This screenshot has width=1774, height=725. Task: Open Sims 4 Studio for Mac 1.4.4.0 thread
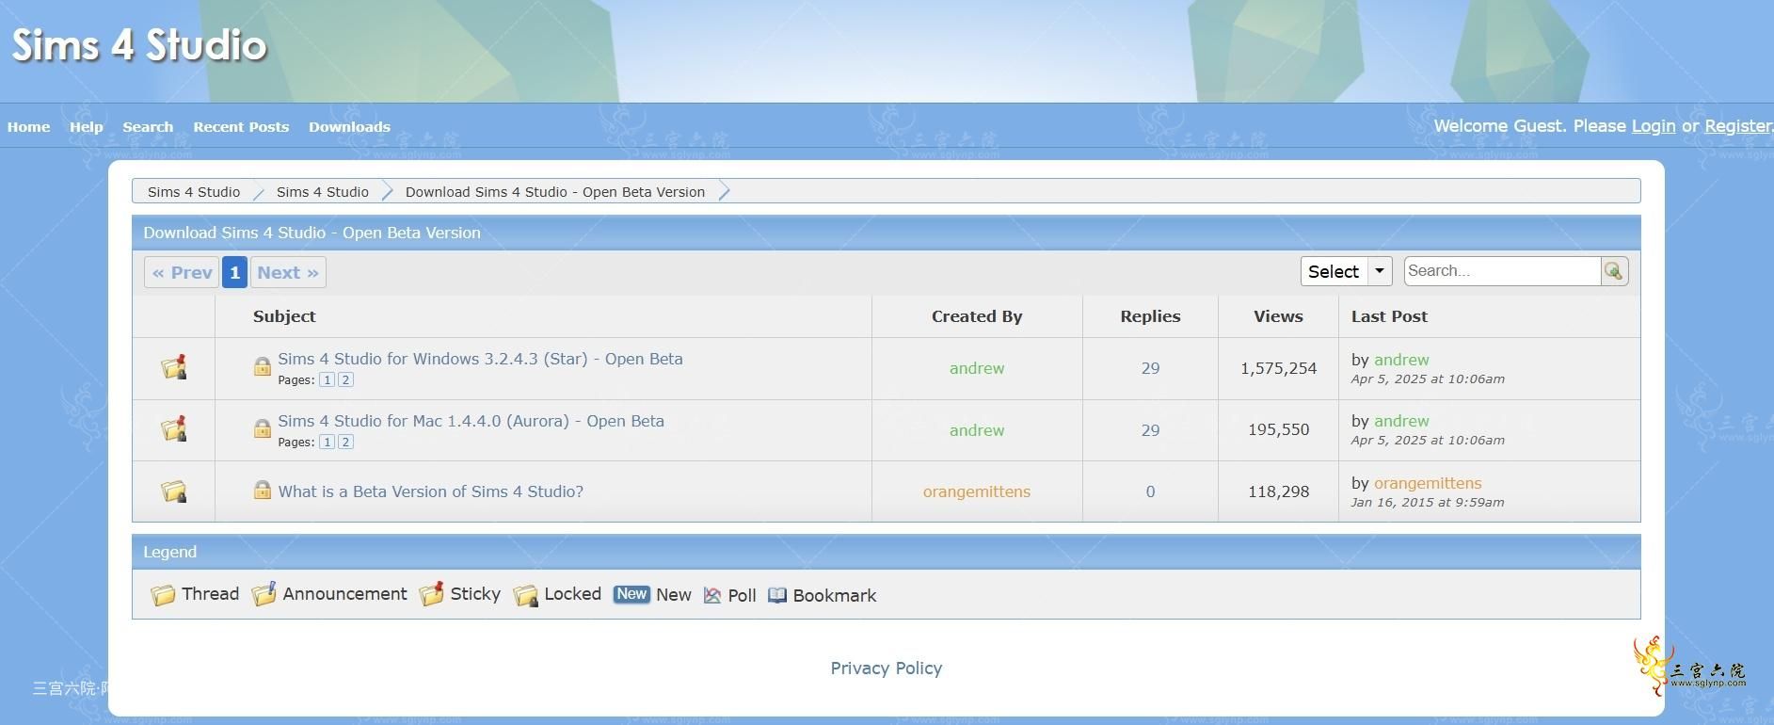click(471, 421)
